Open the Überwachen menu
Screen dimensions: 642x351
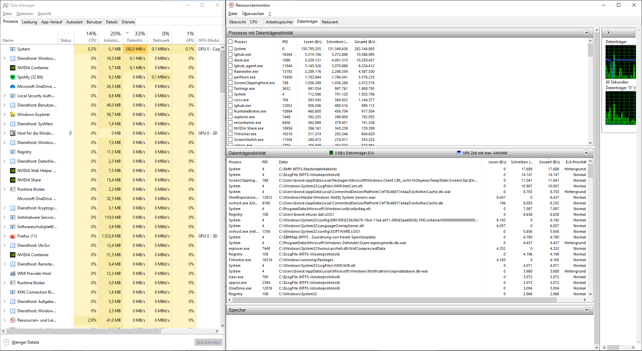click(253, 14)
